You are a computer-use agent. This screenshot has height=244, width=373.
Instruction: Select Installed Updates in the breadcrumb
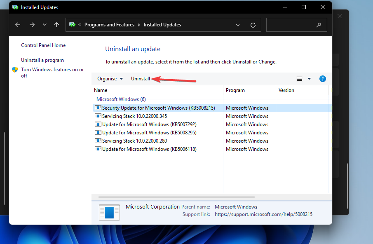[x=162, y=25]
